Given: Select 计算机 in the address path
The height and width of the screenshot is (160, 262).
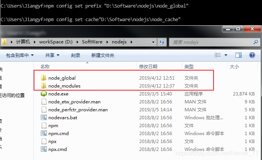Looking at the screenshot, I should click(23, 42).
